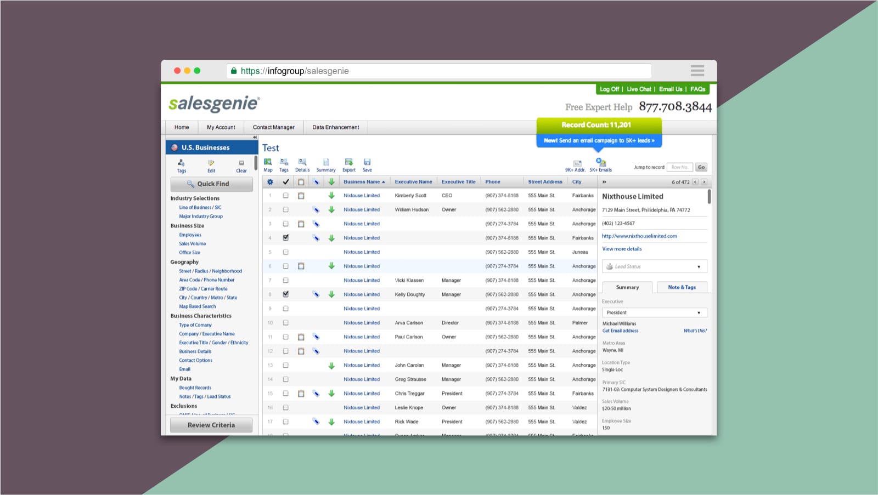Open the gear settings column icon
Screen dimensions: 878x495
point(270,182)
